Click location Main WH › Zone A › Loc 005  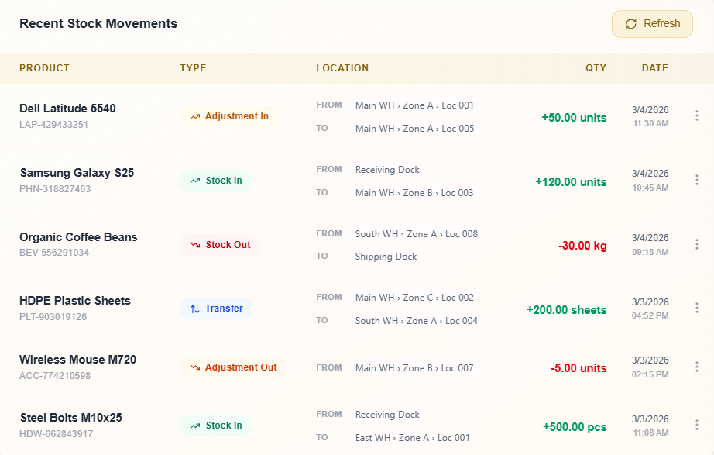[414, 129]
